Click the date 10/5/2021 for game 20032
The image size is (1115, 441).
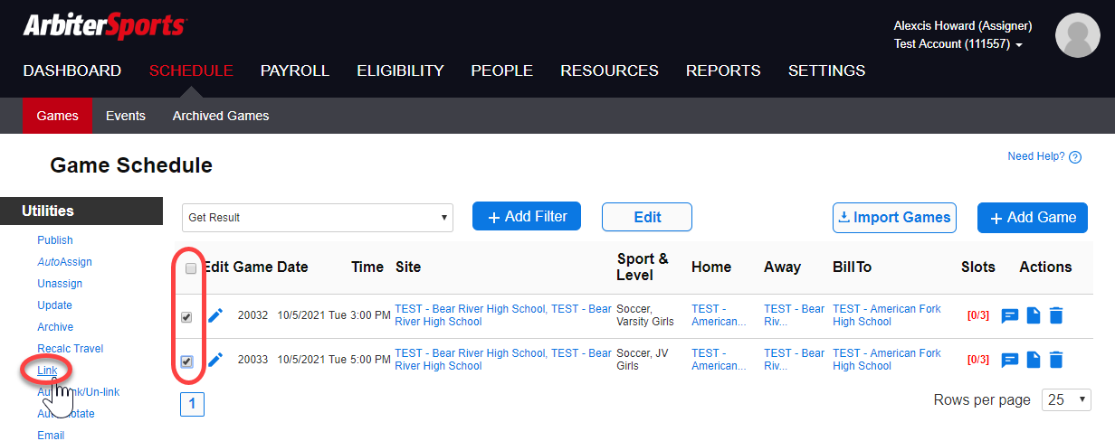[301, 315]
